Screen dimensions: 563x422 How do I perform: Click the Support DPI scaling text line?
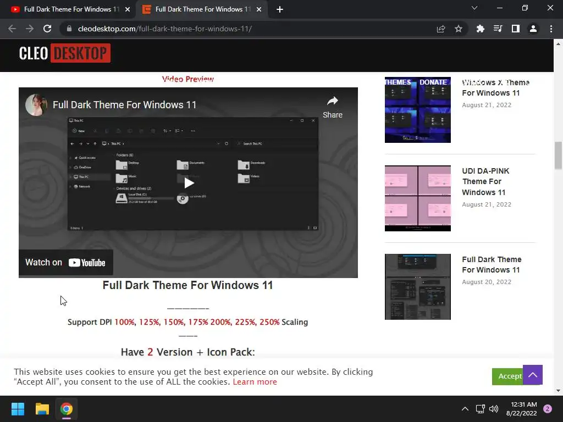(188, 322)
